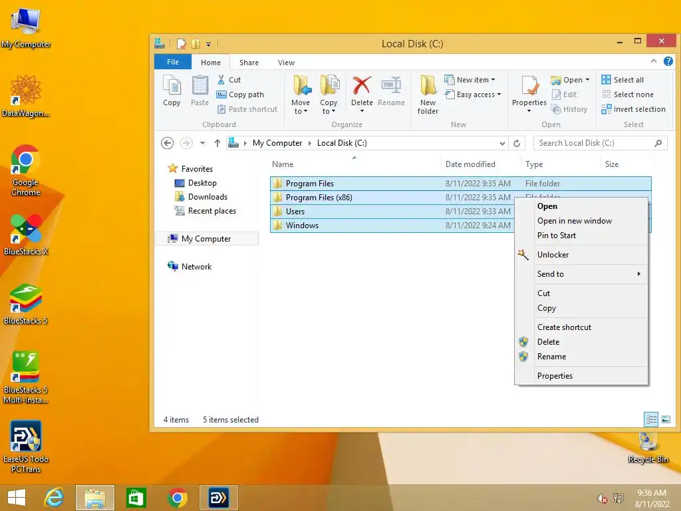This screenshot has width=681, height=511.
Task: Click the Paste clipboard icon
Action: click(x=200, y=86)
